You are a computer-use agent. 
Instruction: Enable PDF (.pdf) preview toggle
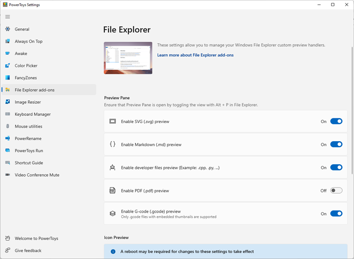[336, 191]
